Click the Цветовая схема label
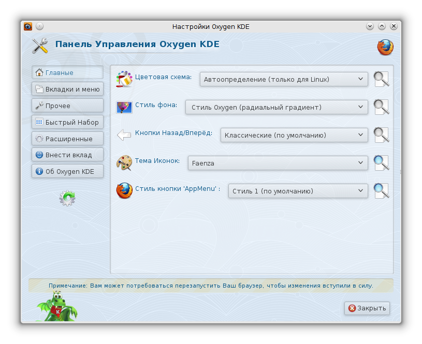422x344 pixels. (164, 77)
